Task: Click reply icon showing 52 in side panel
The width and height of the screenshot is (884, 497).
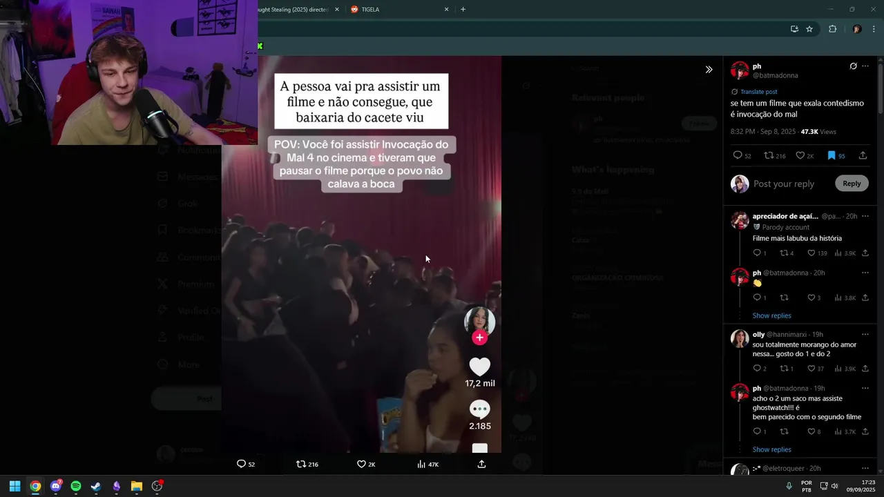Action: 742,156
